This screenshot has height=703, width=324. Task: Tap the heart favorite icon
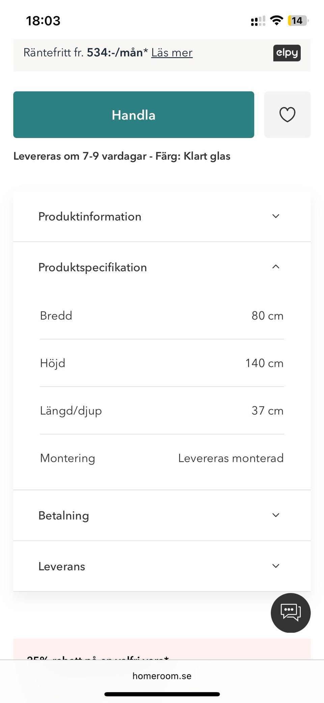pyautogui.click(x=287, y=115)
